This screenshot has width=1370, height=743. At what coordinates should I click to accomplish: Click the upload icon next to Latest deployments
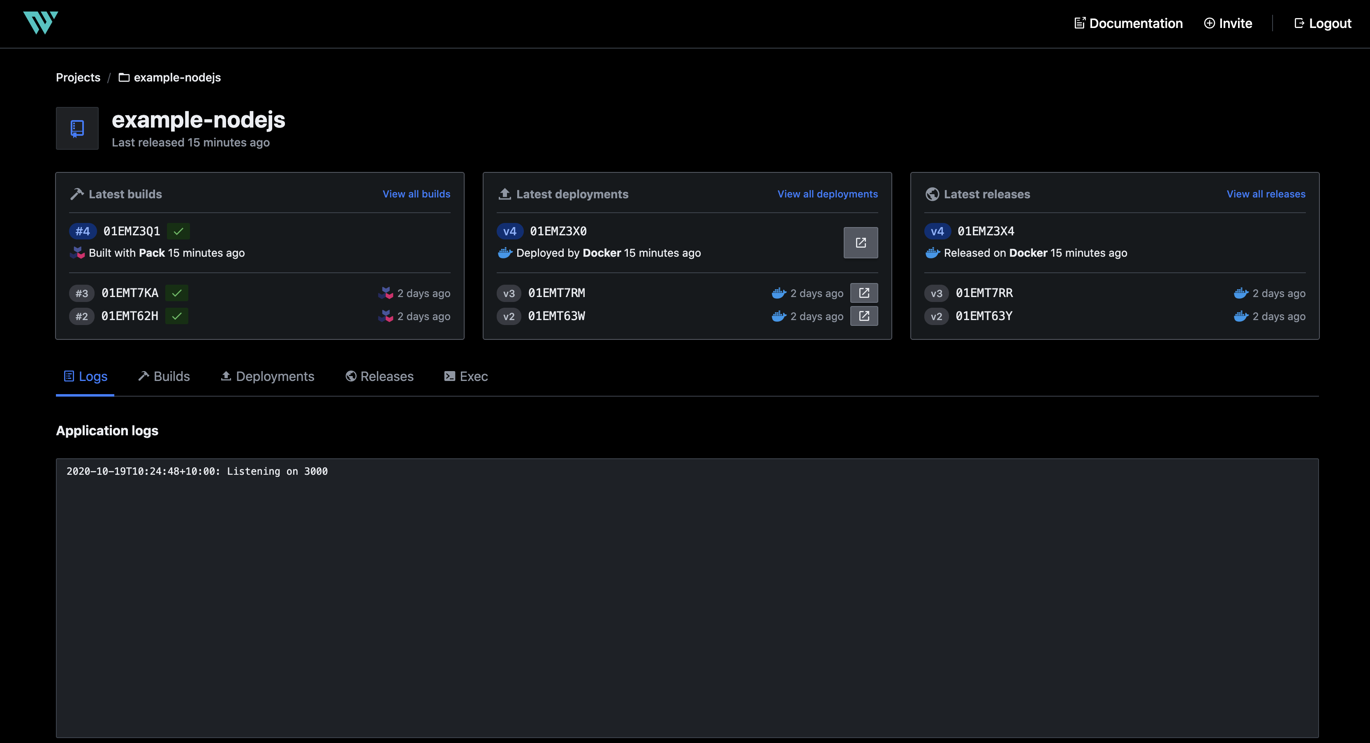[504, 194]
